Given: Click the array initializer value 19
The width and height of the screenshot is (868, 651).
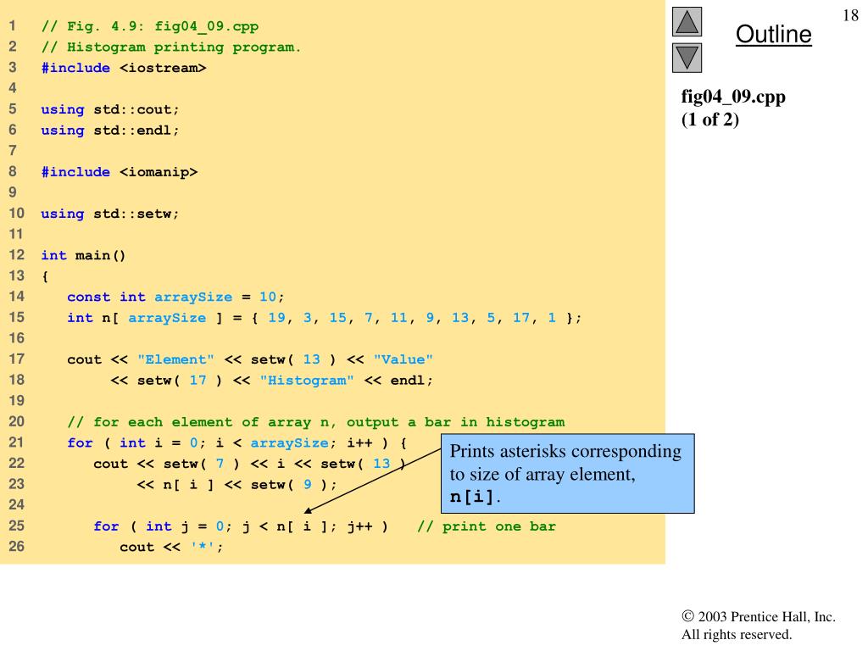Looking at the screenshot, I should pos(276,318).
